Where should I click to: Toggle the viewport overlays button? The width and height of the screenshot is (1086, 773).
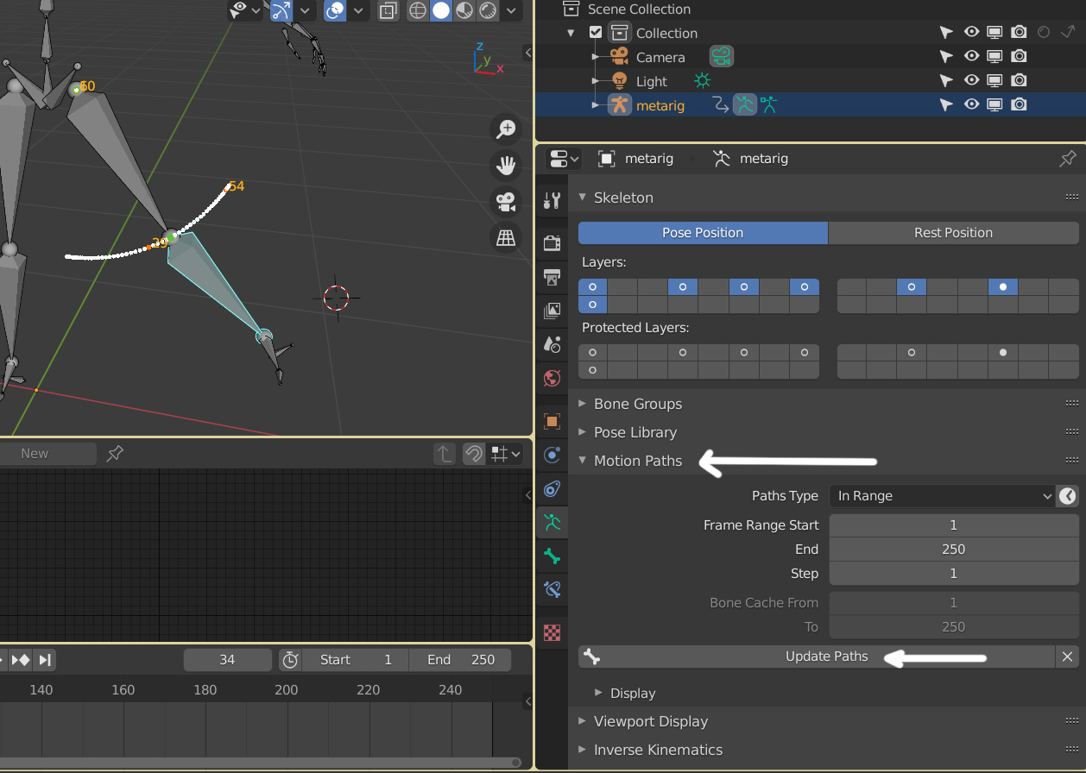(x=335, y=10)
